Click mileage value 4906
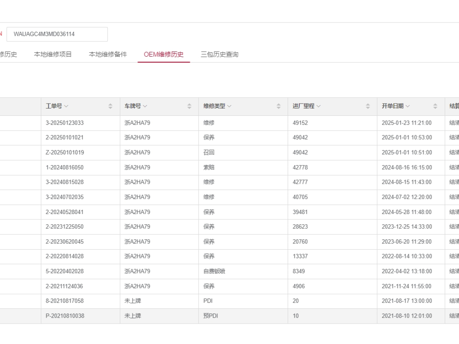This screenshot has height=344, width=459. click(299, 286)
